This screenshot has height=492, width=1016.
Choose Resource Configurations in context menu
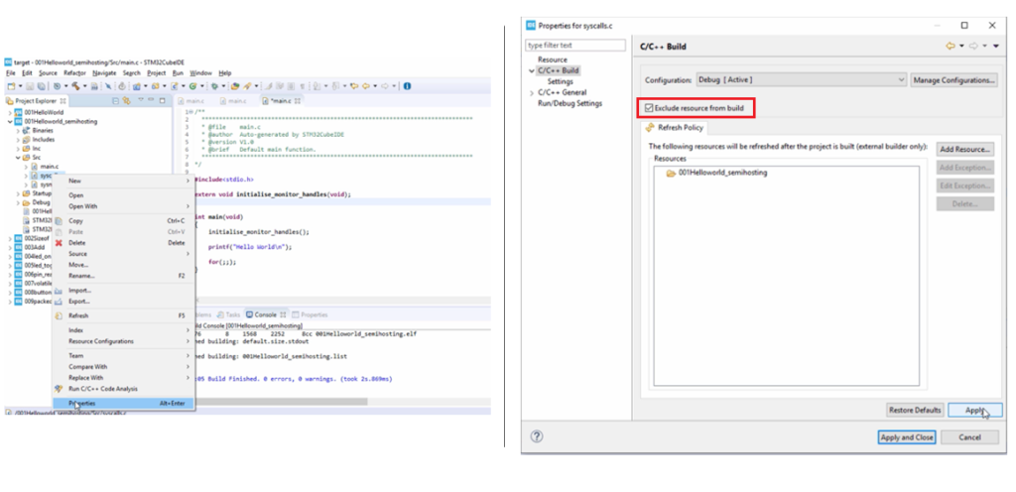click(x=122, y=341)
